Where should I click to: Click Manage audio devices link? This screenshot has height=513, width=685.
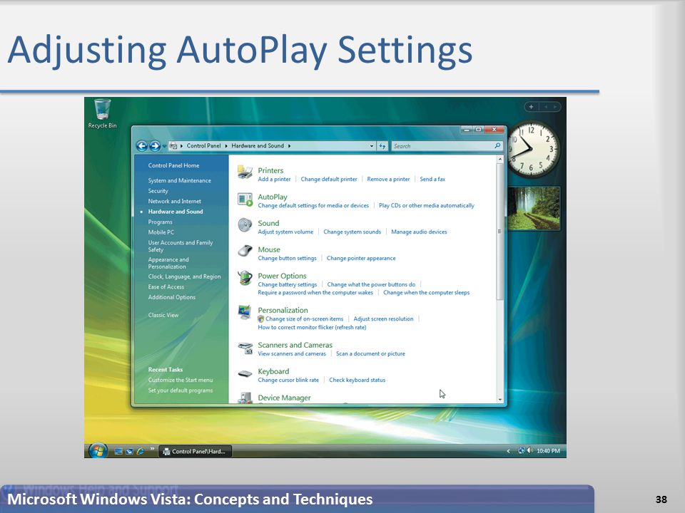[419, 232]
